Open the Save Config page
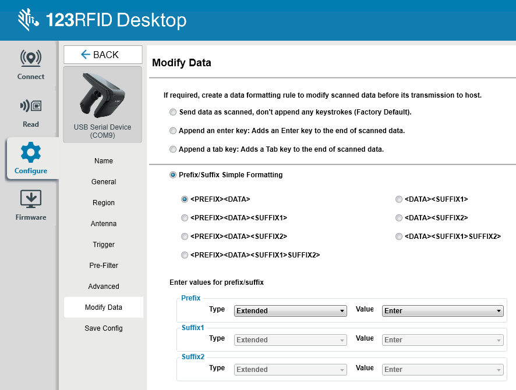 click(x=103, y=328)
